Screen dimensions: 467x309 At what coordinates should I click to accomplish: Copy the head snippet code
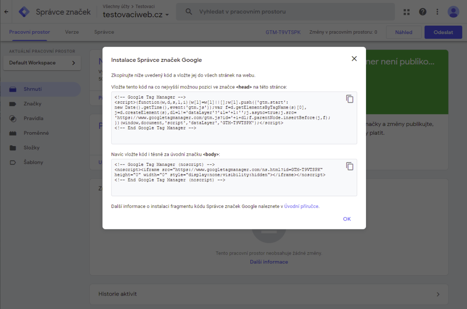(x=350, y=99)
